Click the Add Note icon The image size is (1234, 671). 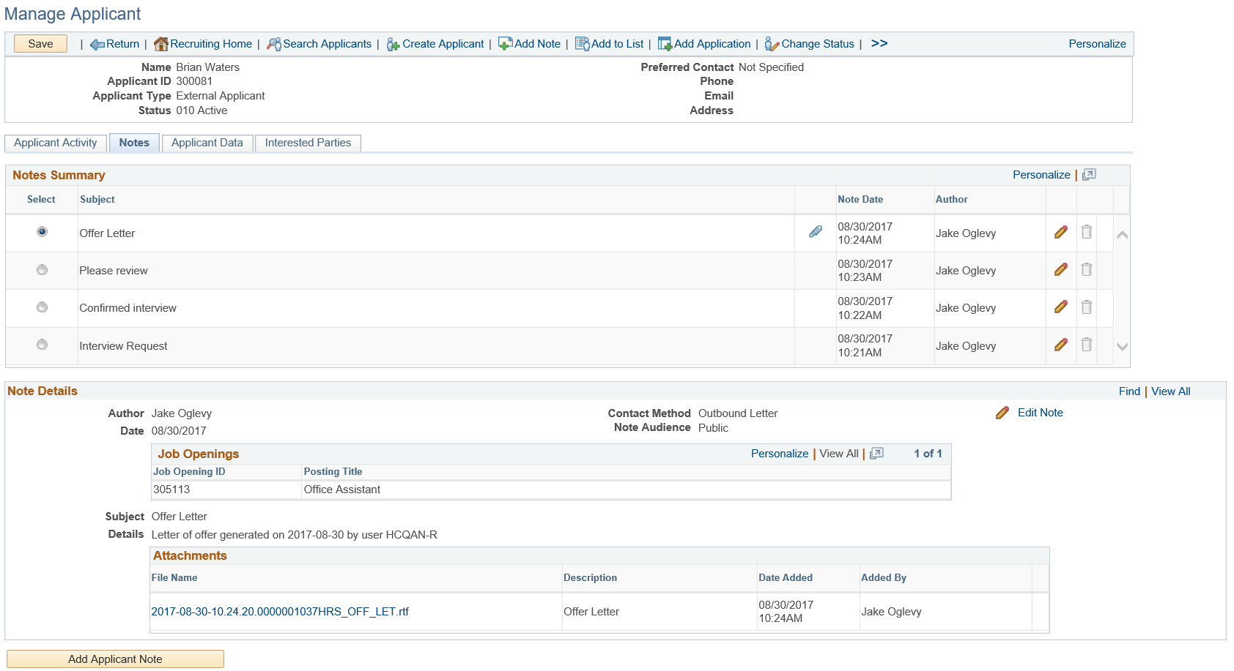click(x=504, y=44)
